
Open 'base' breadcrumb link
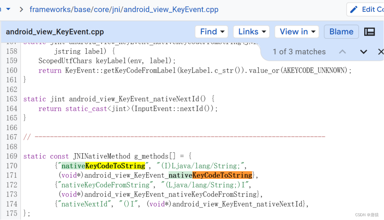83,10
